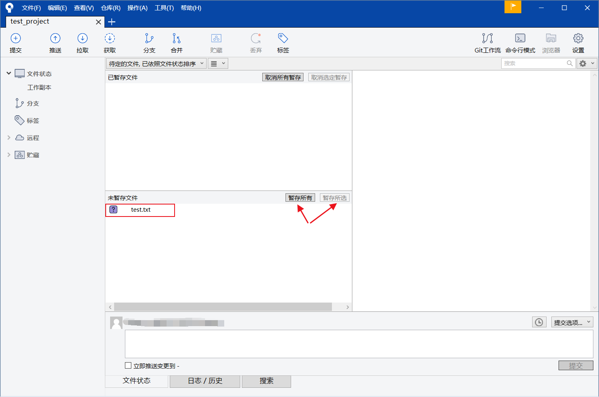This screenshot has width=599, height=397.
Task: Select test.txt in unstaged files list
Action: point(141,209)
